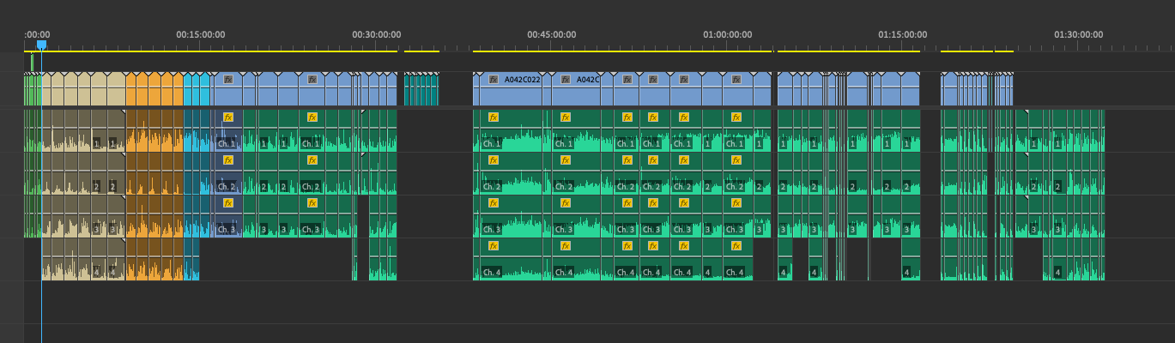1175x343 pixels.
Task: Click the fx badge beside the A042C clip label
Action: 566,80
